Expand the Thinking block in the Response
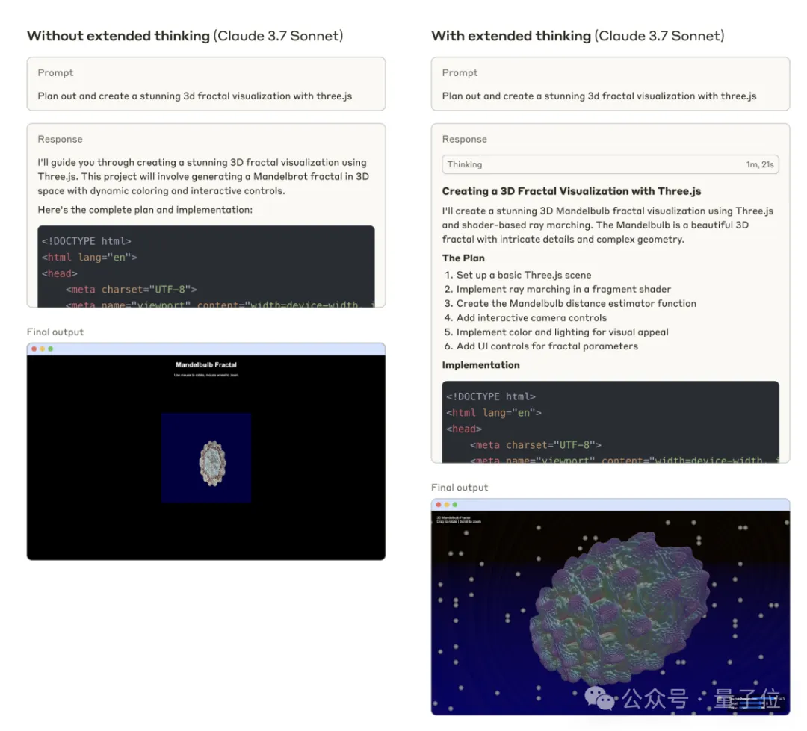This screenshot has height=731, width=807. pyautogui.click(x=610, y=164)
